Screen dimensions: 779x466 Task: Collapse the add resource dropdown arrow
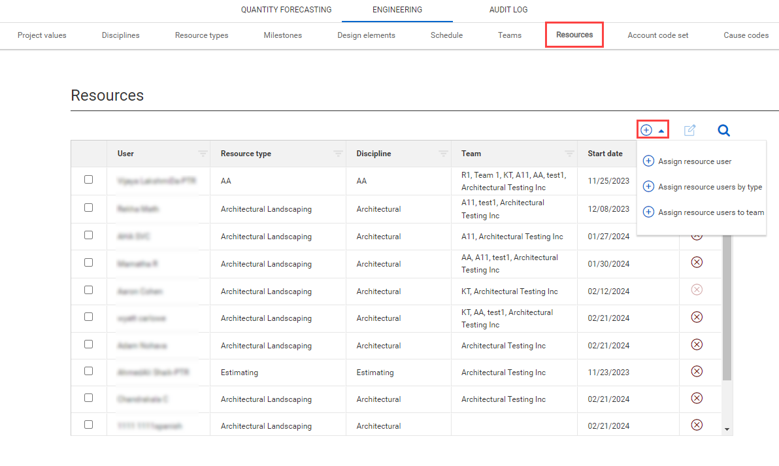pyautogui.click(x=661, y=131)
